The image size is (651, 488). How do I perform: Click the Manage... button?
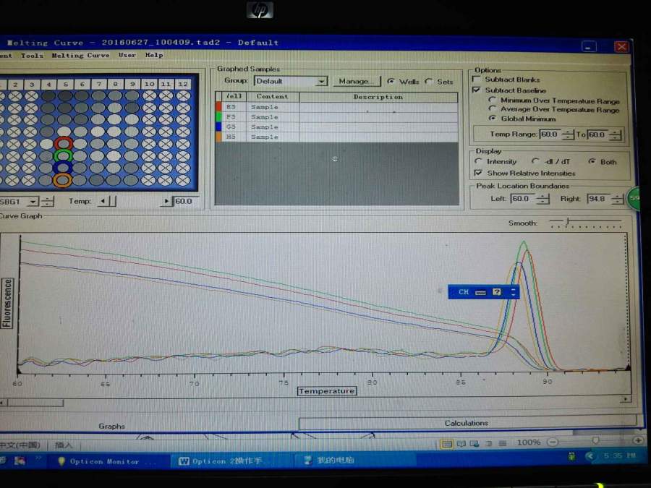click(x=356, y=81)
